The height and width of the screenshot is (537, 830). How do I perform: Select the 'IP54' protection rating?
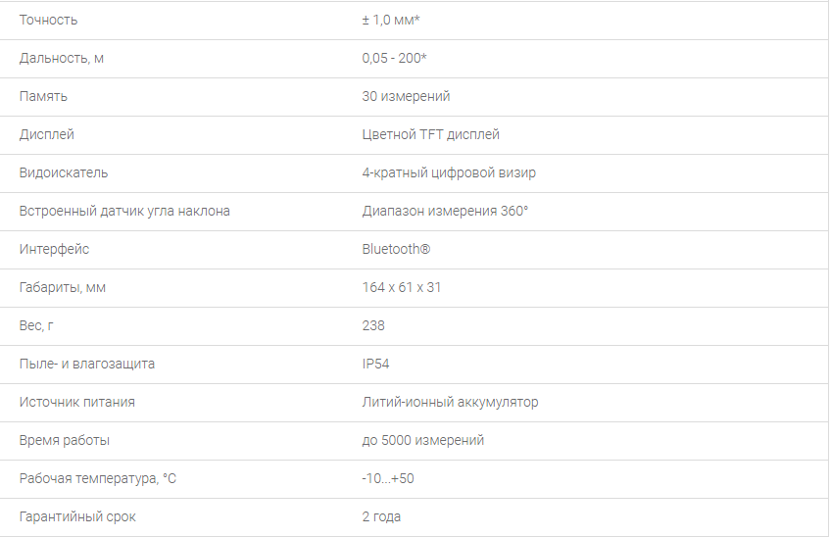coord(375,364)
